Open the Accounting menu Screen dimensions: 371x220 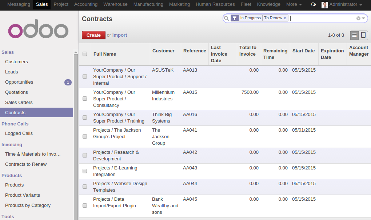click(85, 4)
